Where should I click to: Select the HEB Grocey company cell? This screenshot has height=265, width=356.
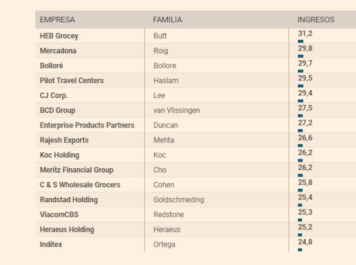59,36
